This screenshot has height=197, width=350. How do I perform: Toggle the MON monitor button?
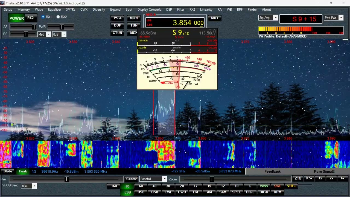134,18
